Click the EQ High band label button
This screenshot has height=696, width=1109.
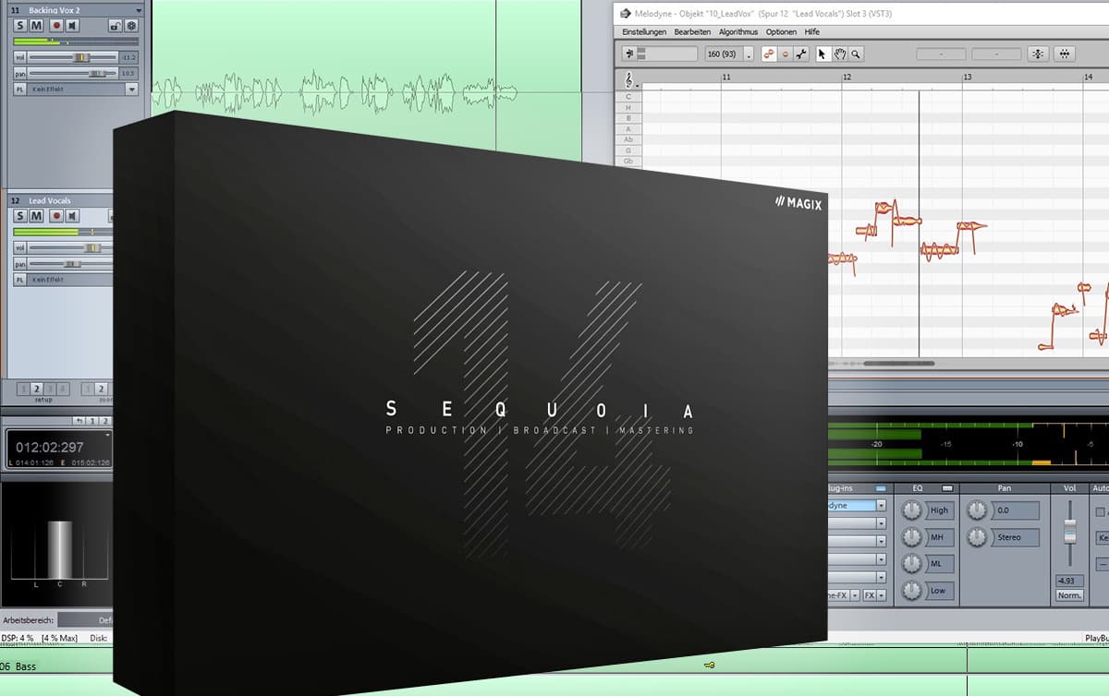[939, 510]
